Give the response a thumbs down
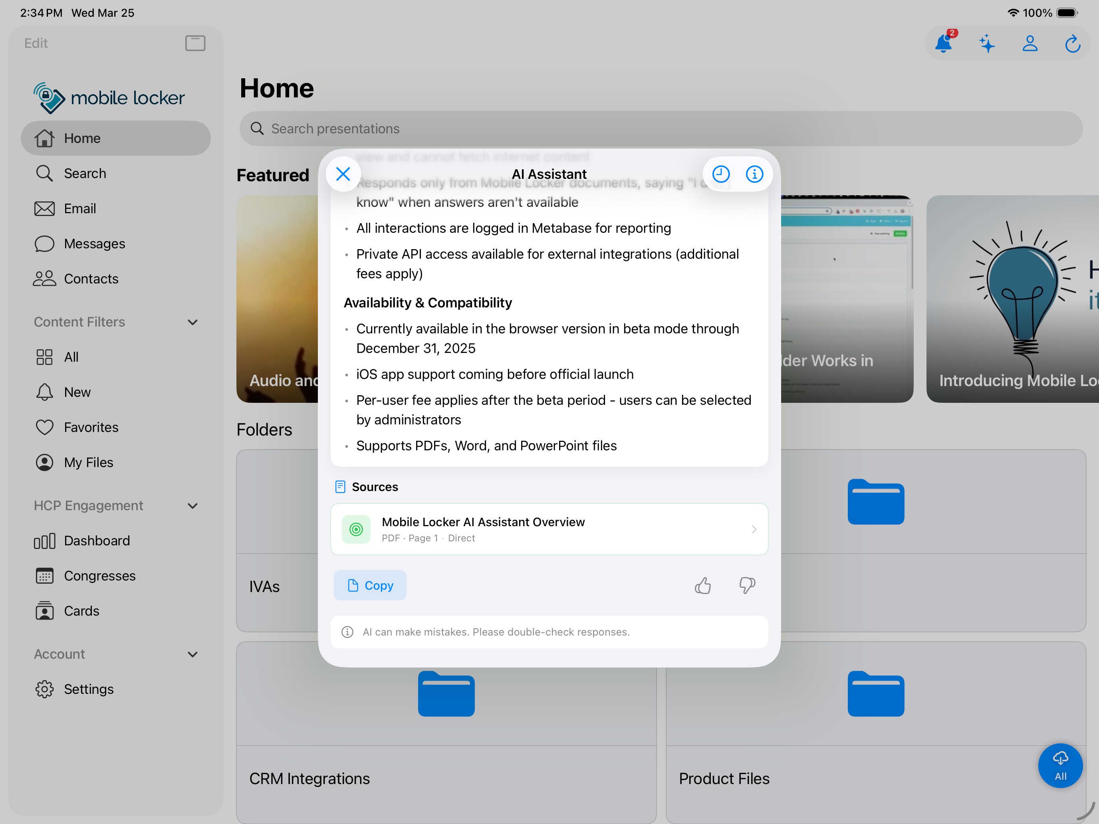 747,586
